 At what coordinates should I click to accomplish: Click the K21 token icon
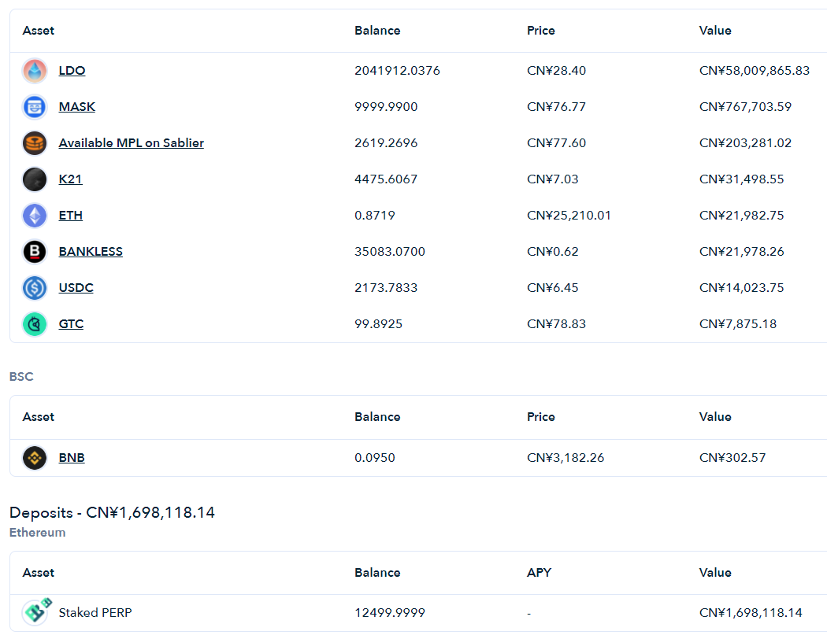click(35, 179)
